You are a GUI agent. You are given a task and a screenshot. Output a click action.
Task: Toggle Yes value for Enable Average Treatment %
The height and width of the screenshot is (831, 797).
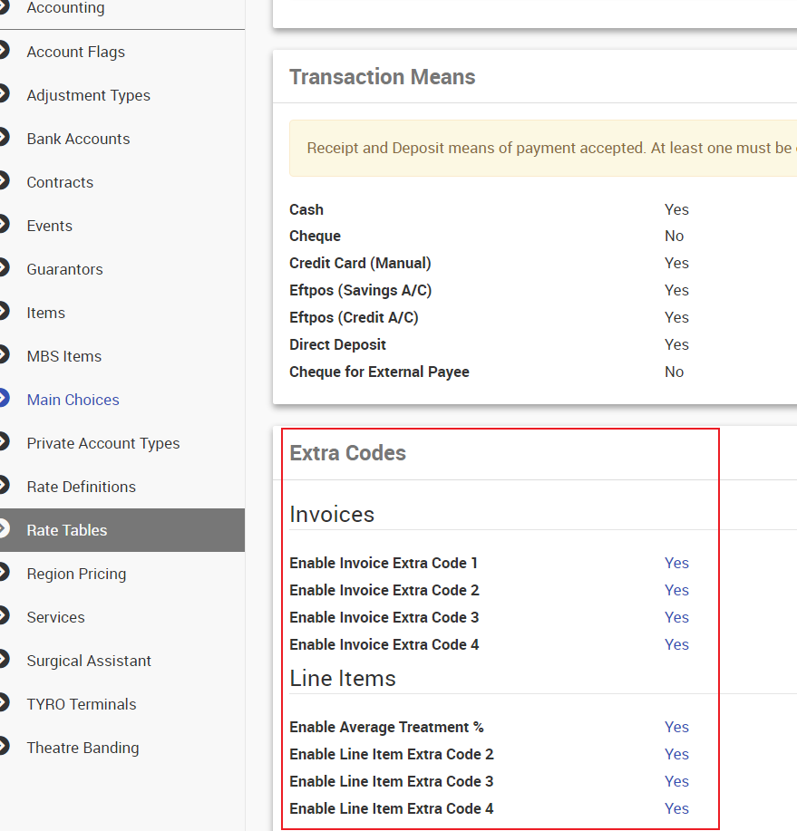[676, 727]
